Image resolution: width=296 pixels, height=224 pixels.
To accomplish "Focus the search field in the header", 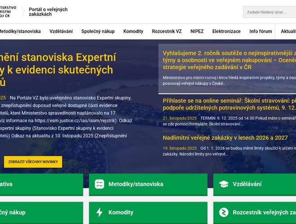I will pyautogui.click(x=269, y=12).
